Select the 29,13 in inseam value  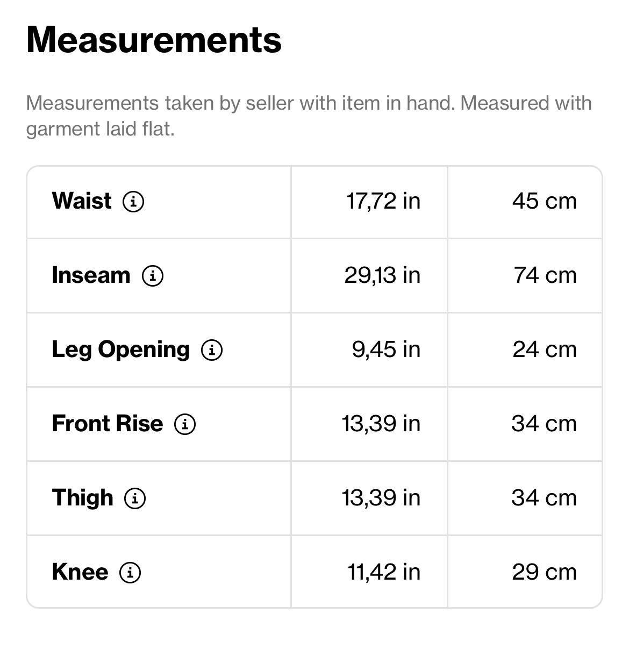tap(382, 275)
